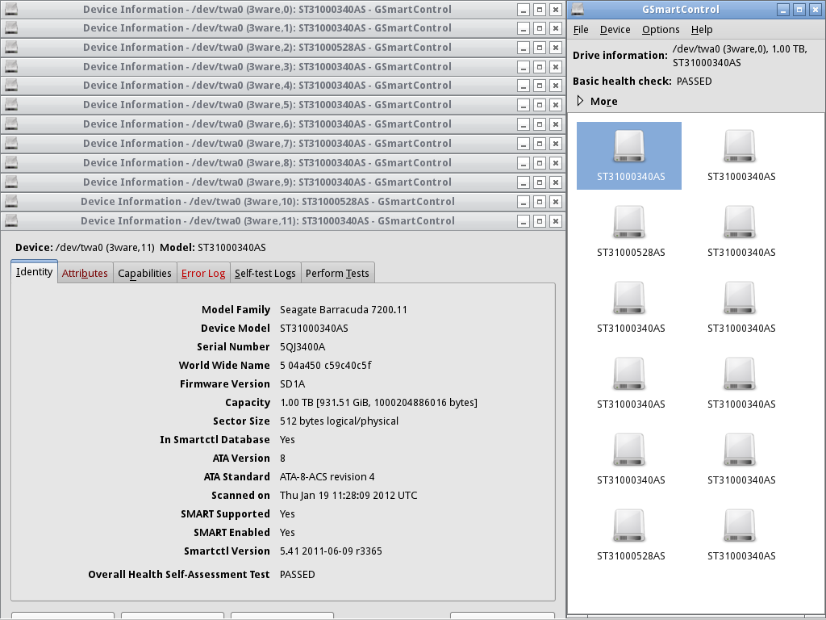826x620 pixels.
Task: Click the 3ware,5 Device Information title bar
Action: click(x=266, y=105)
